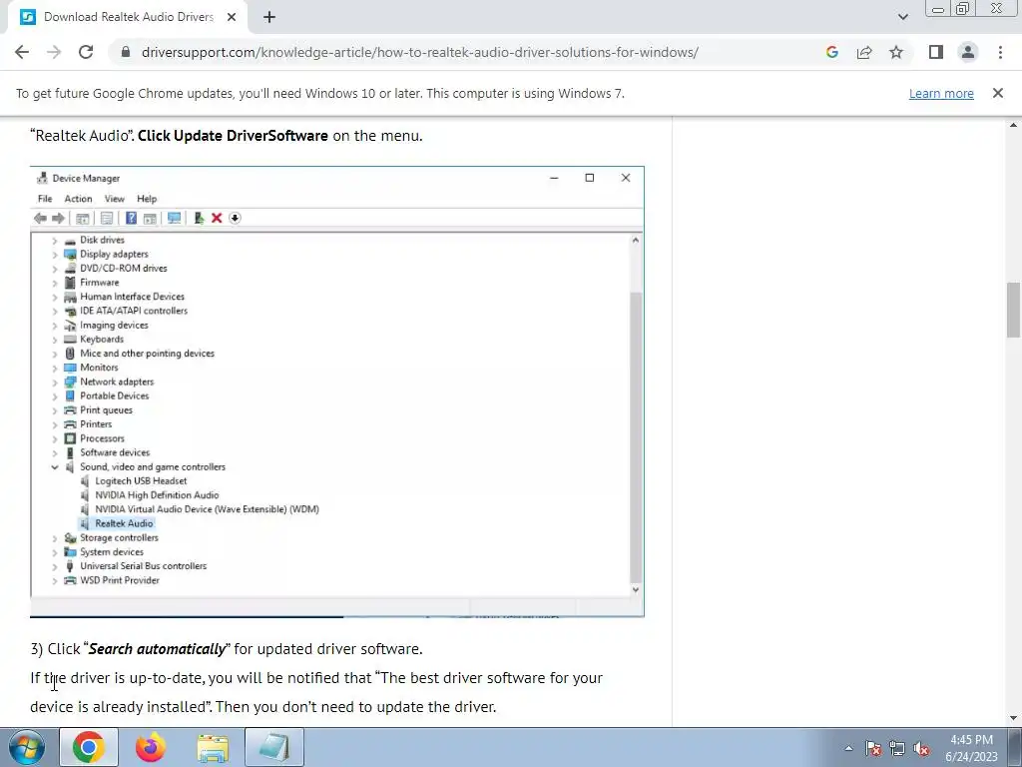Expand the Display adapters node
1022x767 pixels.
coord(55,255)
